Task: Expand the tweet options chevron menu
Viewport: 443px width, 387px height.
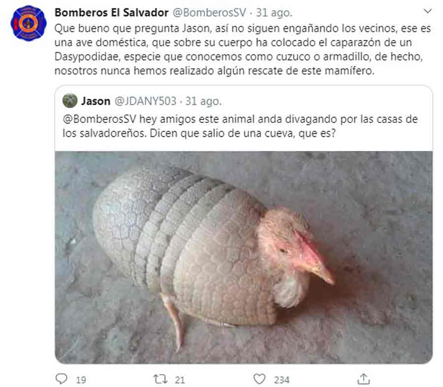Action: (x=428, y=11)
